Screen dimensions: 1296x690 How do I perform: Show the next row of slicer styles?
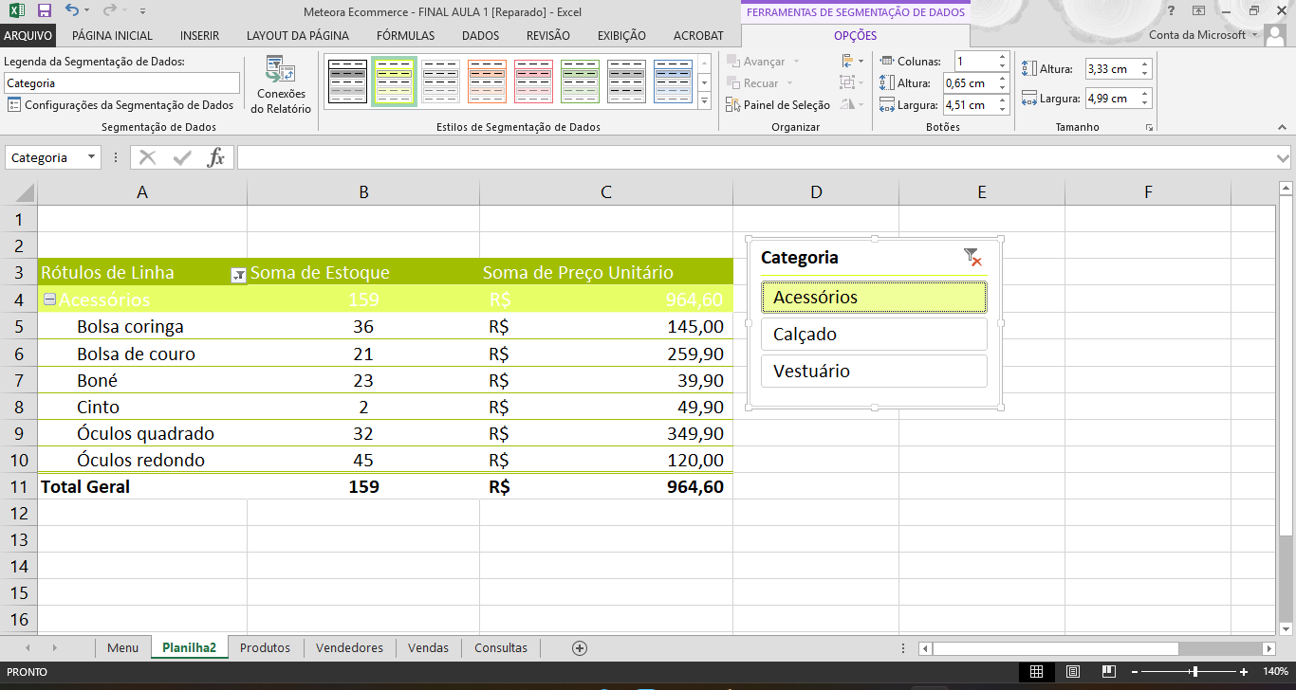click(704, 82)
